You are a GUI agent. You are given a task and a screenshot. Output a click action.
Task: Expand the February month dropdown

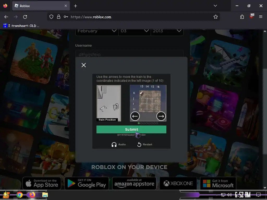click(x=97, y=31)
